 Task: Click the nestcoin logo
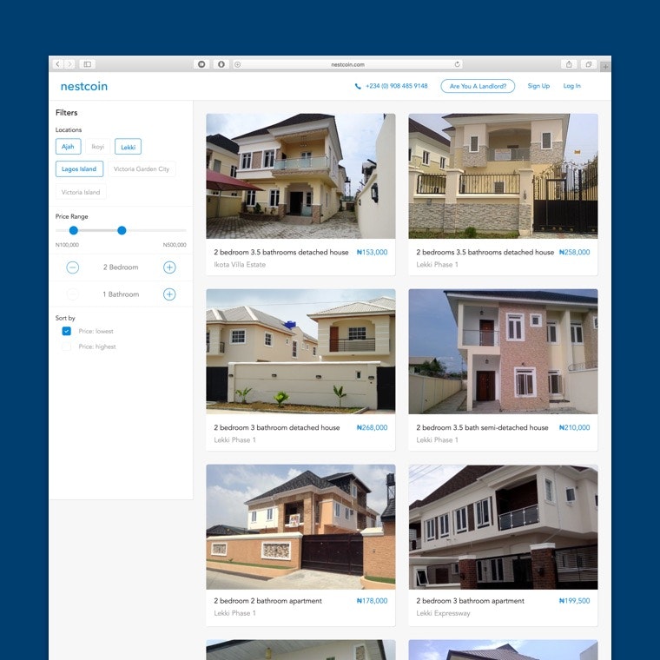84,86
